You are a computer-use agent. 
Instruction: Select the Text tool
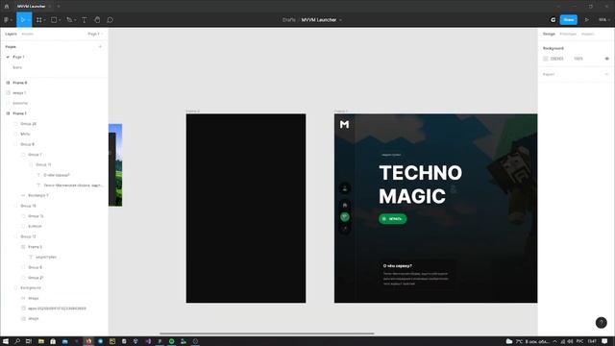(84, 20)
